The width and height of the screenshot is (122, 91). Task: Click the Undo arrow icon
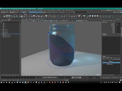16,12
